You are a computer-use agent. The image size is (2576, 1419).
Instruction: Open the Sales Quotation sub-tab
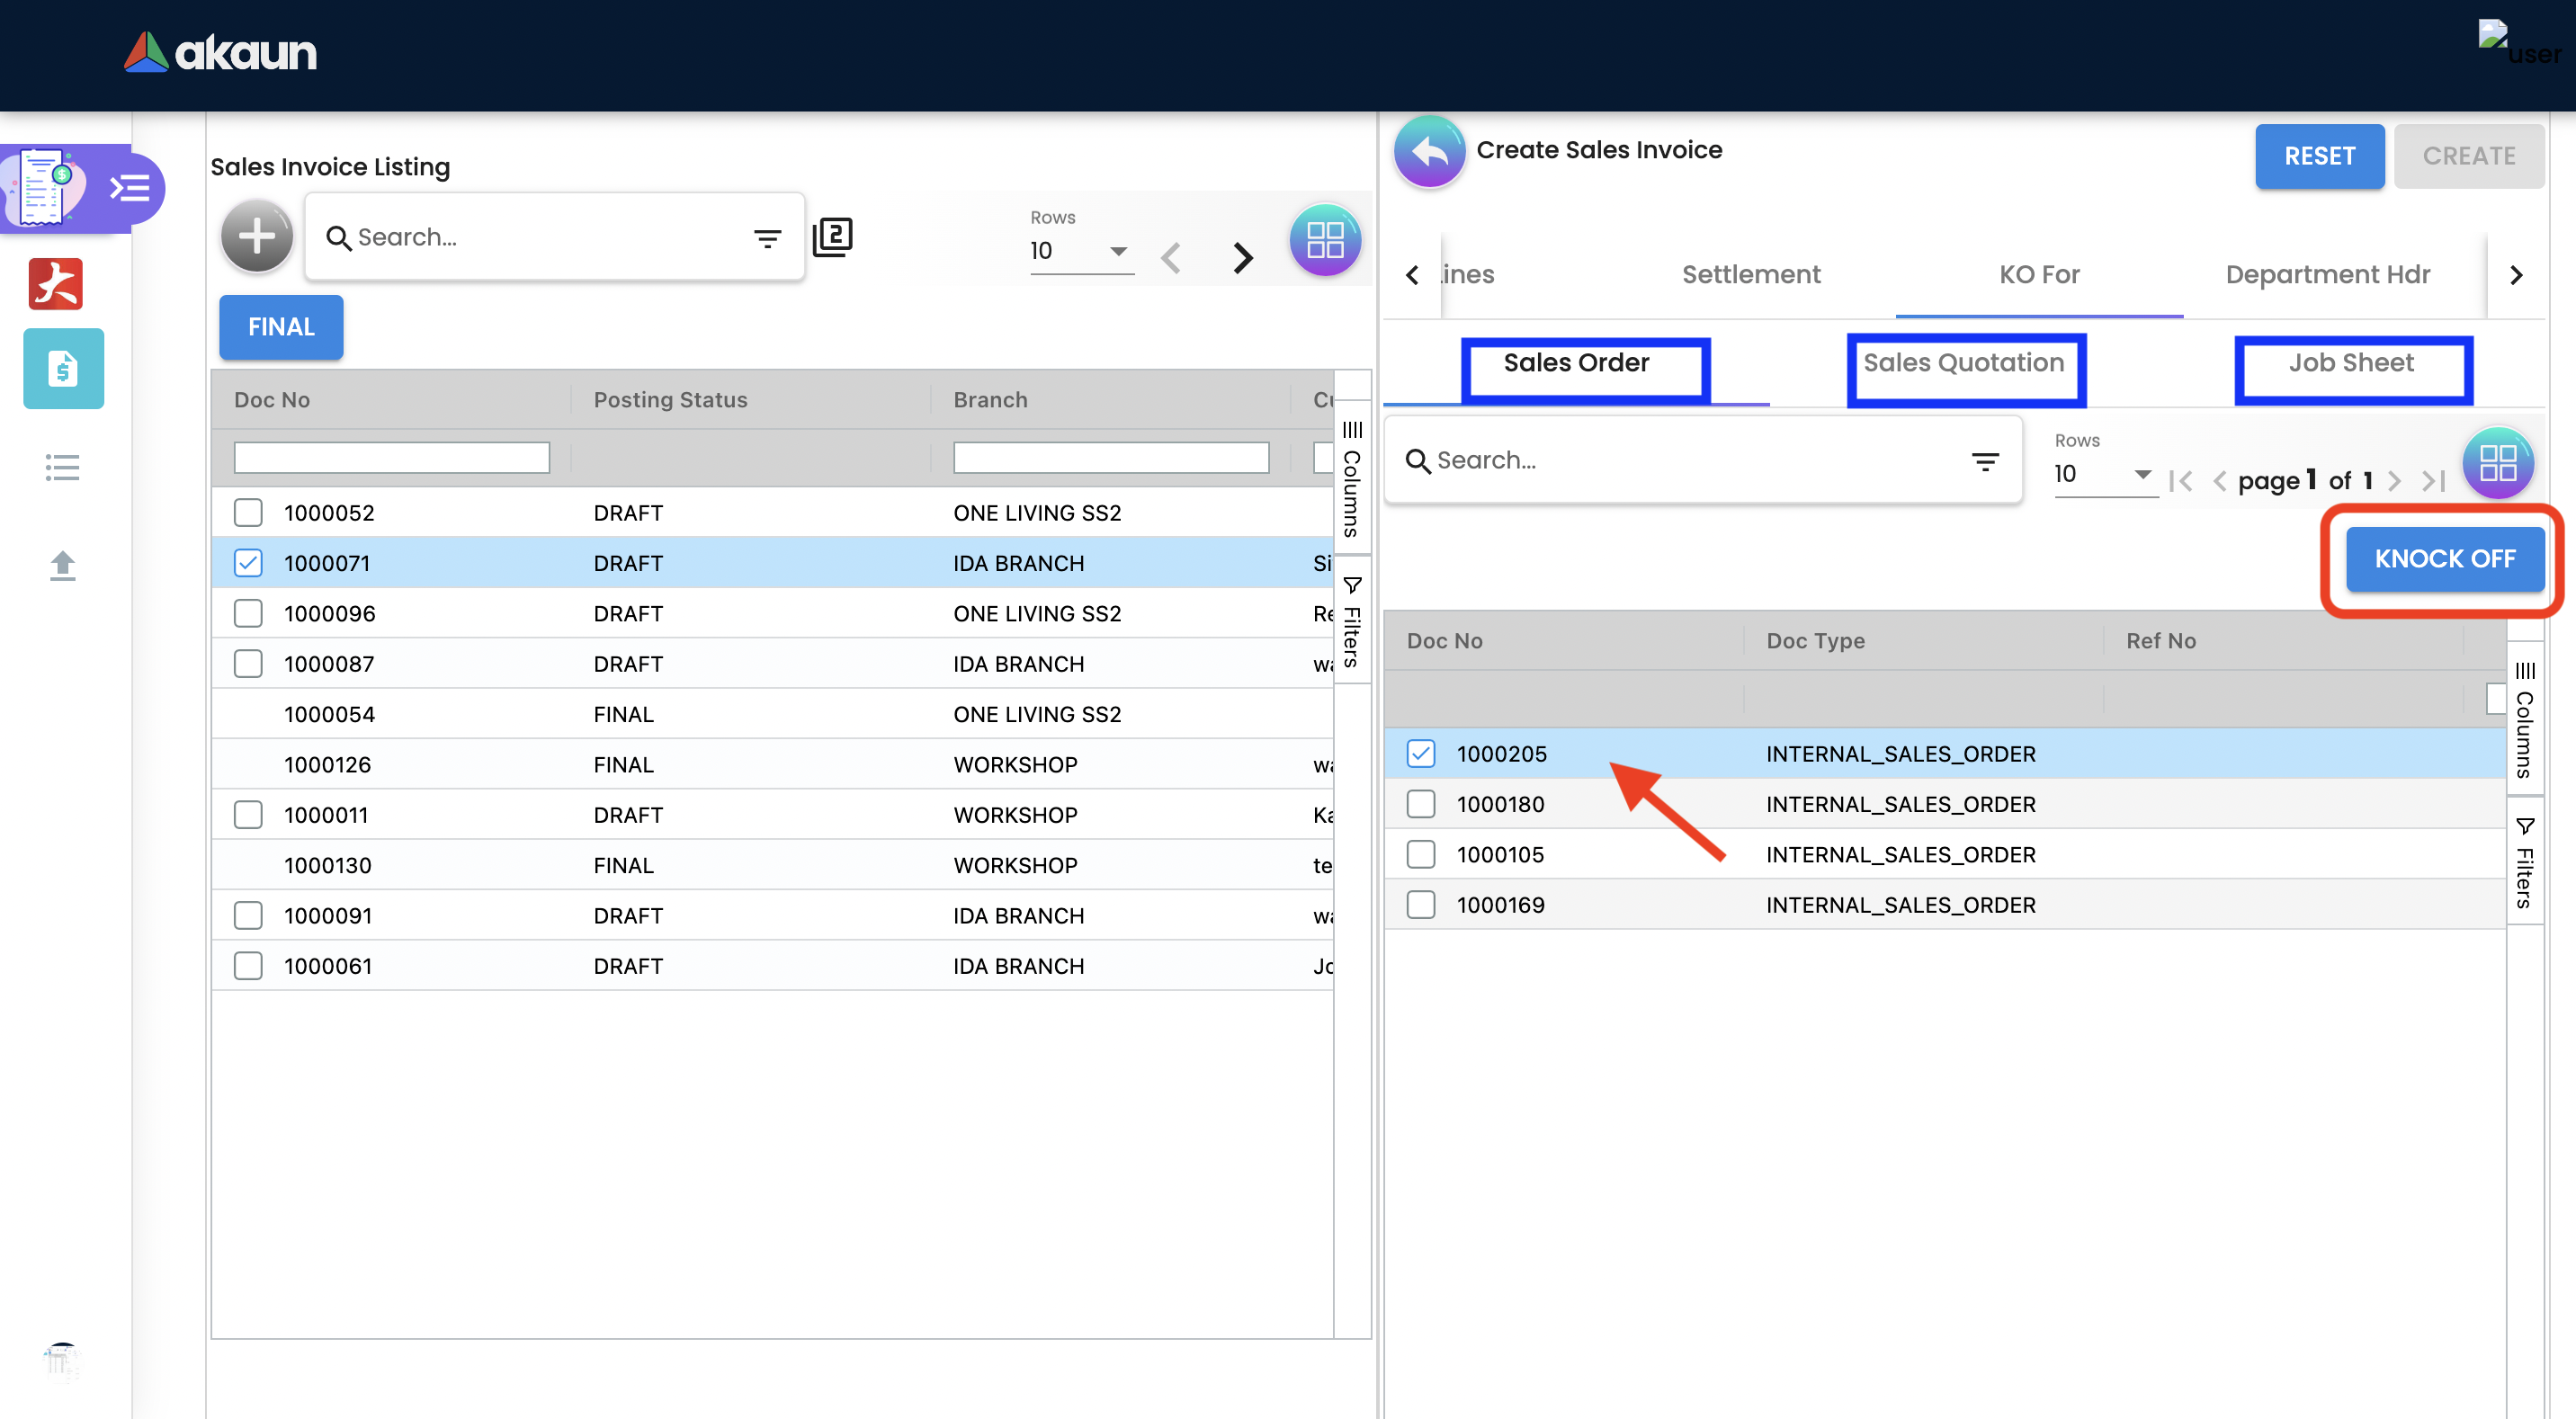tap(1964, 363)
